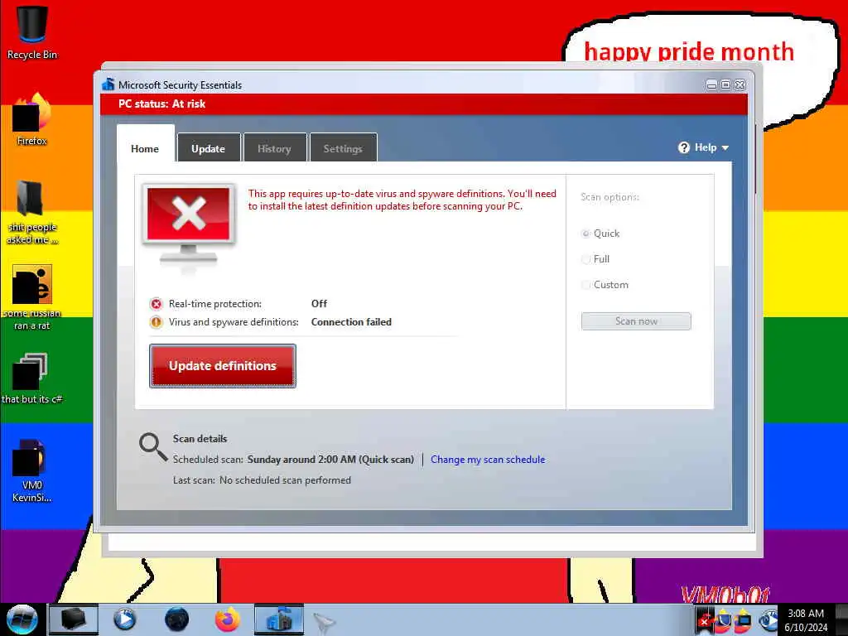Viewport: 848px width, 636px height.
Task: Click the red definitions warning message
Action: (402, 200)
